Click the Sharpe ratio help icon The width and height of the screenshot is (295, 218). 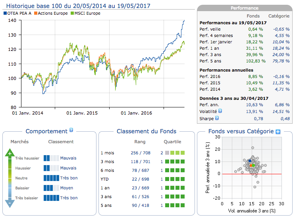click(217, 119)
